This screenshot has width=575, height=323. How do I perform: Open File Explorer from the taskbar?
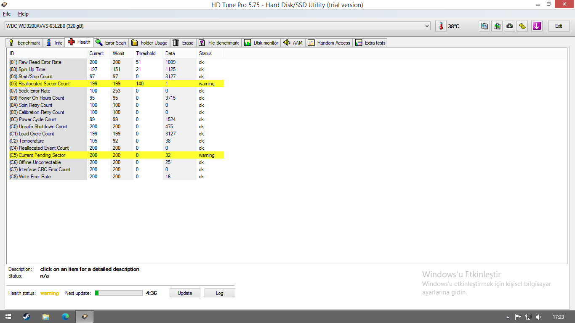point(46,317)
